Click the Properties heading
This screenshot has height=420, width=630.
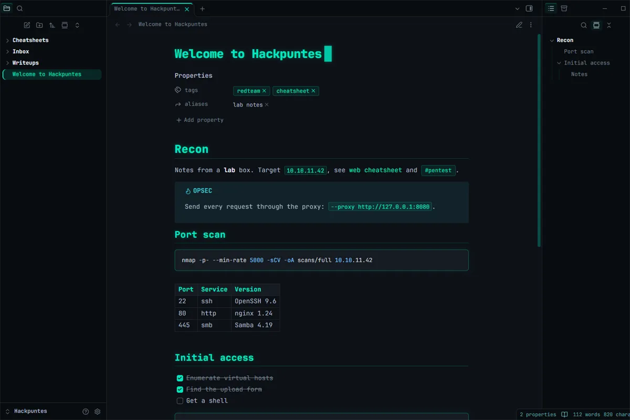coord(194,76)
